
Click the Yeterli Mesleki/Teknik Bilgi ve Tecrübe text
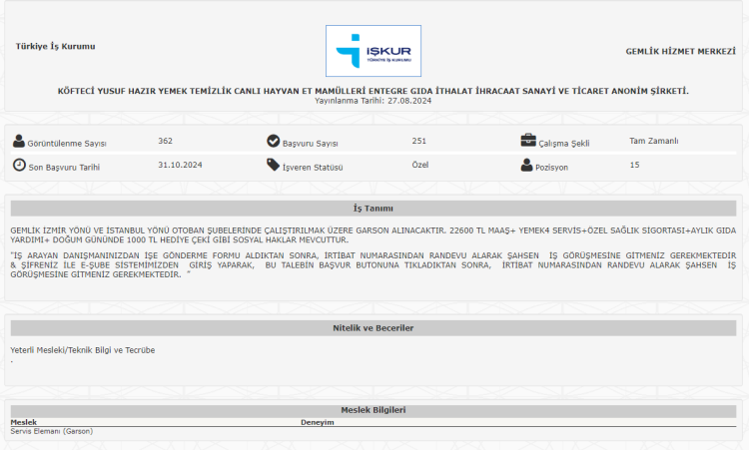(82, 350)
